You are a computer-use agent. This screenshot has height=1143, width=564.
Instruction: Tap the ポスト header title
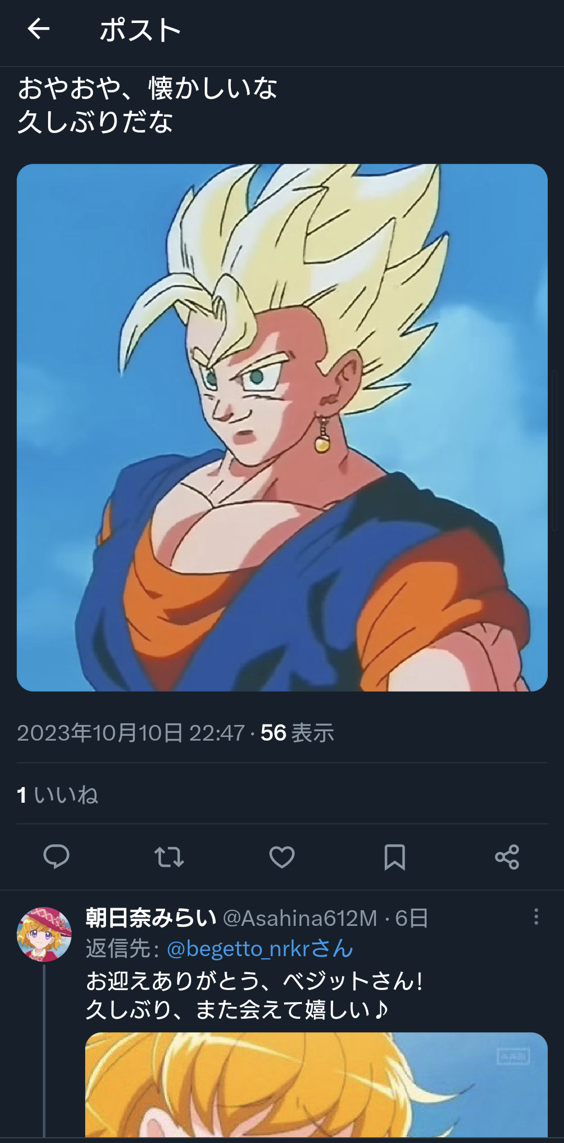[x=140, y=30]
